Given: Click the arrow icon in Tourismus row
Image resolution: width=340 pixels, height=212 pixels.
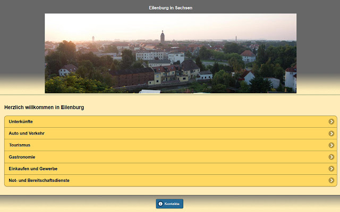Looking at the screenshot, I should tap(331, 145).
